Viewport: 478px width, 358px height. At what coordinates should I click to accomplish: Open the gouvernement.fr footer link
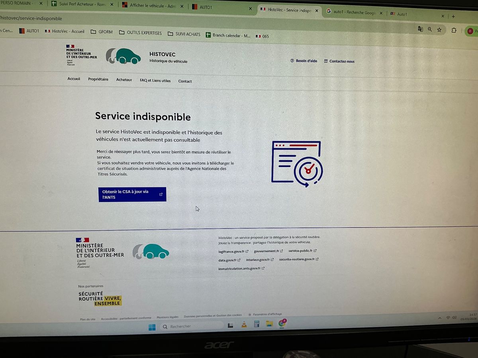tap(268, 251)
